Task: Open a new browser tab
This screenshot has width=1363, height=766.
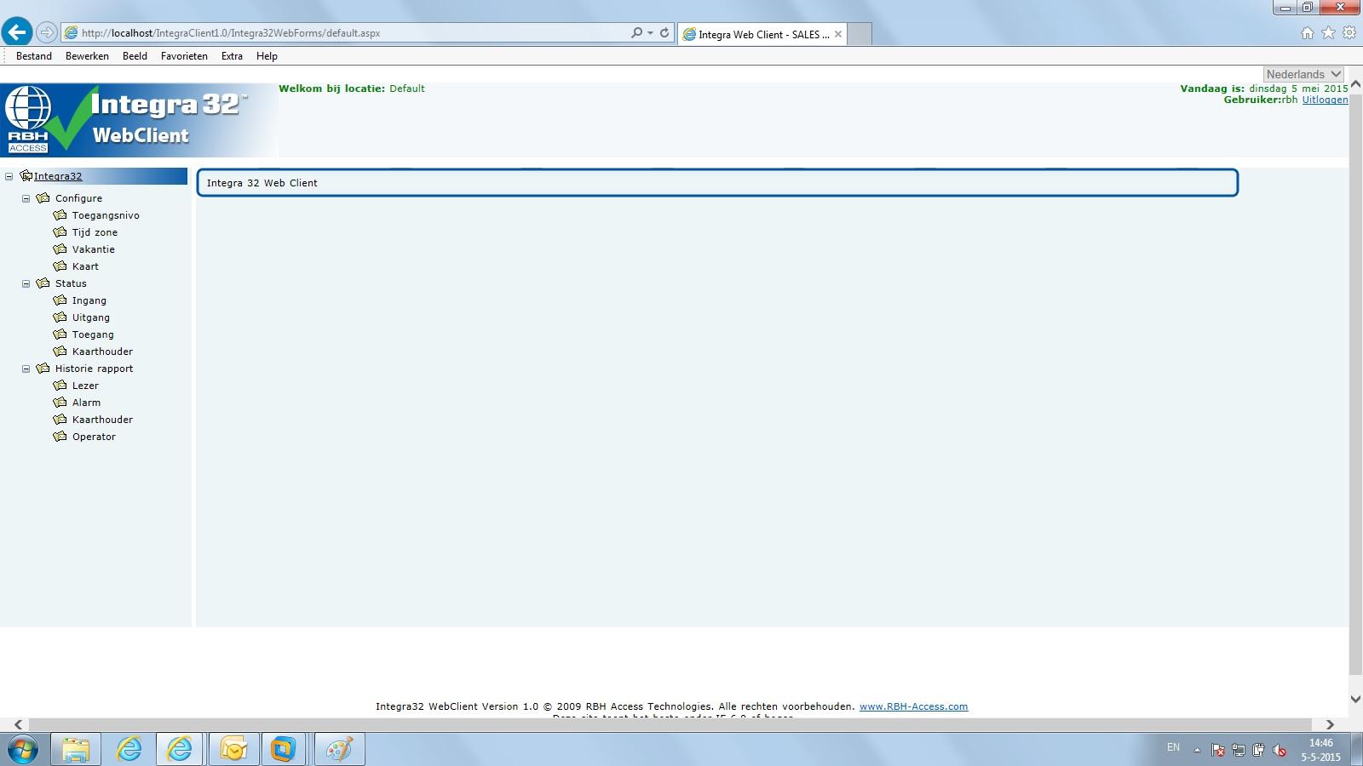Action: click(860, 34)
